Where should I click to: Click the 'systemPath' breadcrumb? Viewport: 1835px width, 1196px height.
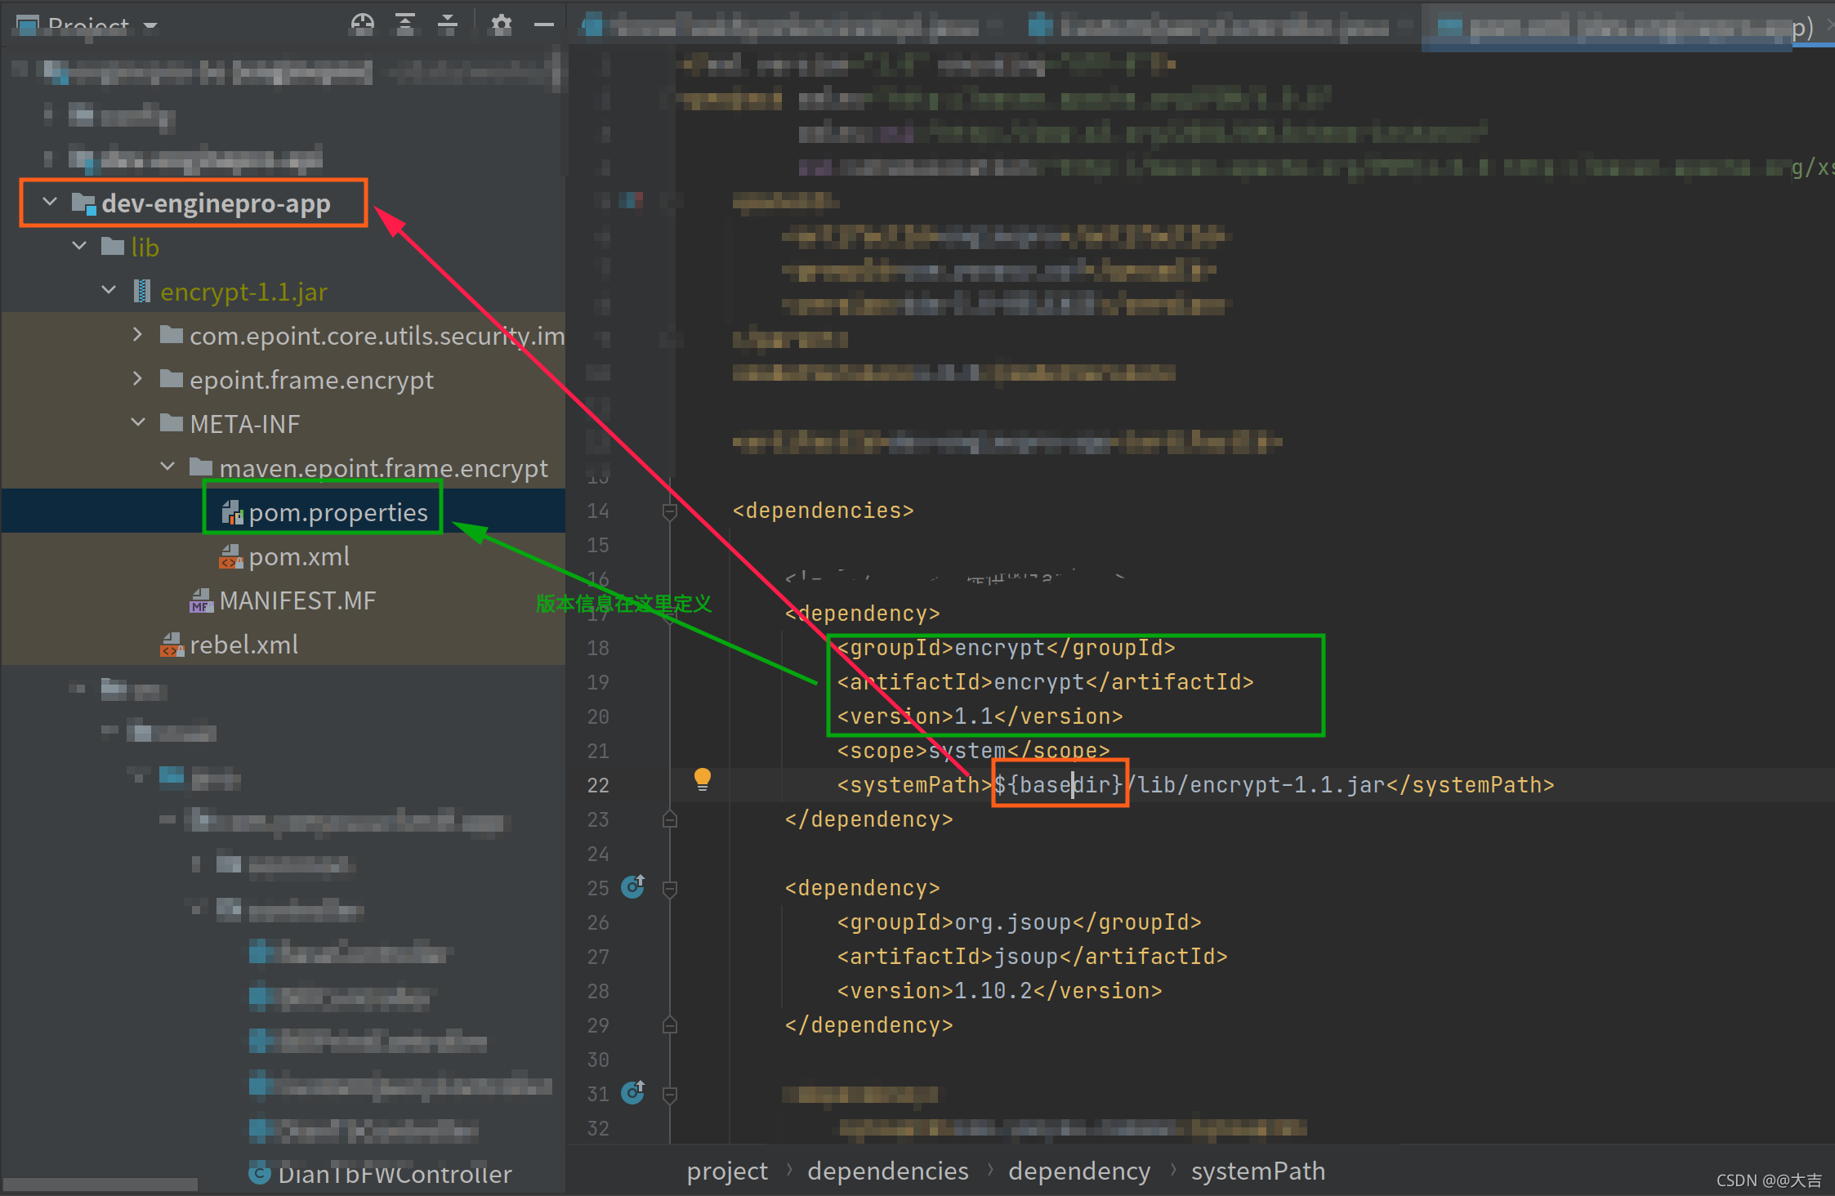[x=1258, y=1171]
